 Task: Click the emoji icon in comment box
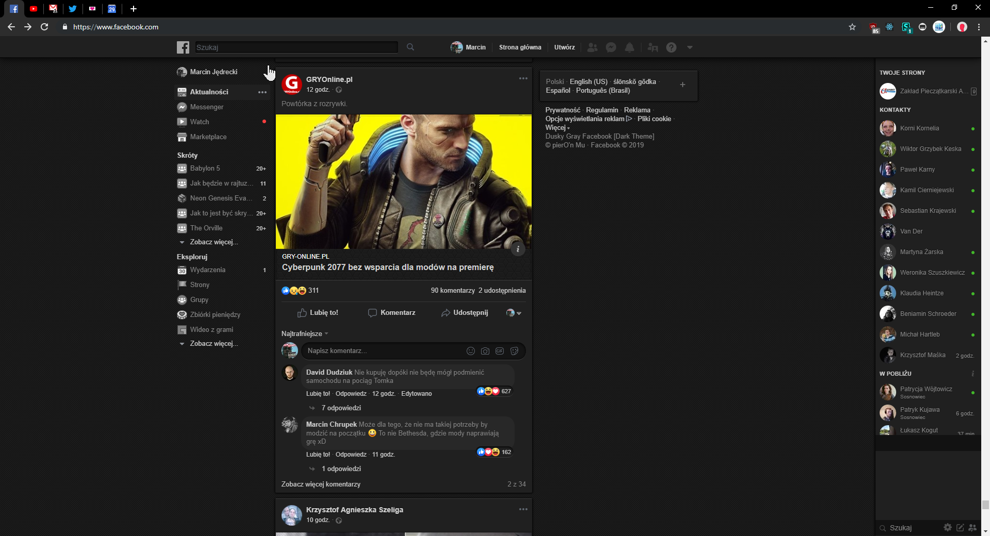[x=470, y=351]
